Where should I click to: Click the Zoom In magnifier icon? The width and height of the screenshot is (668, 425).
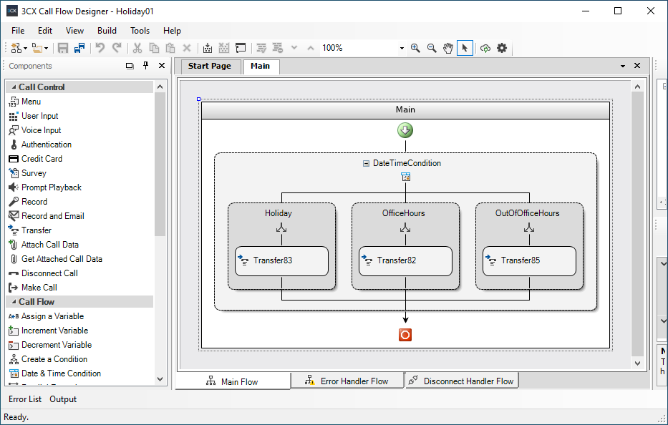415,48
